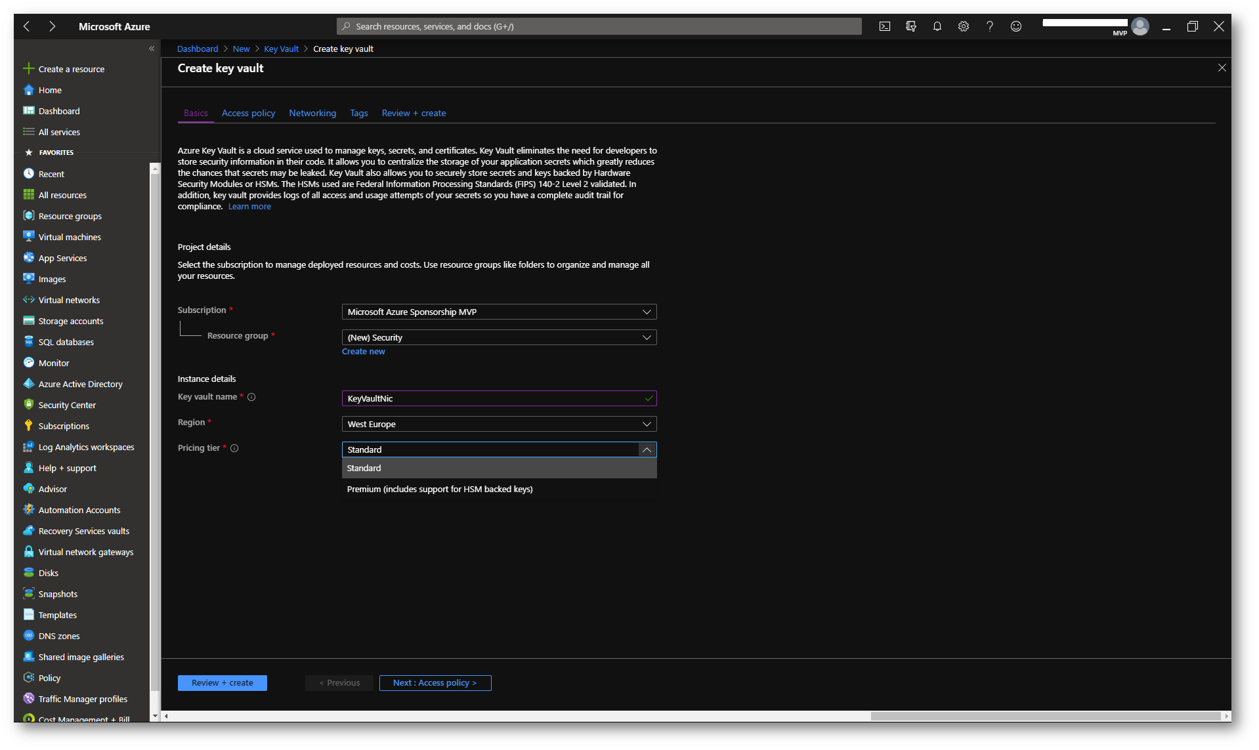Open Cloud Shell from the top toolbar
The height and width of the screenshot is (750, 1259).
[884, 26]
